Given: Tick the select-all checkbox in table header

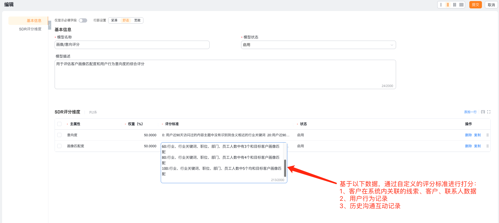Looking at the screenshot, I should (59, 124).
